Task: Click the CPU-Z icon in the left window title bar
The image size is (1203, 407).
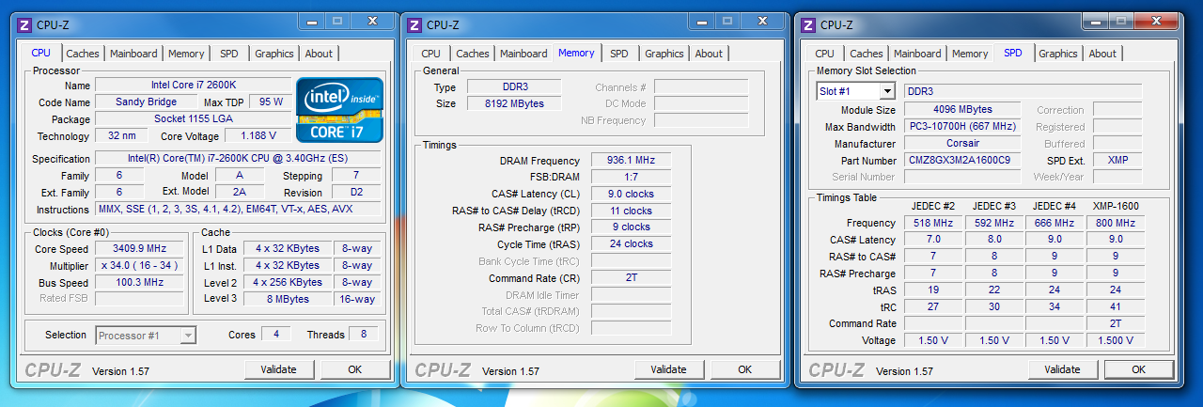Action: 23,25
